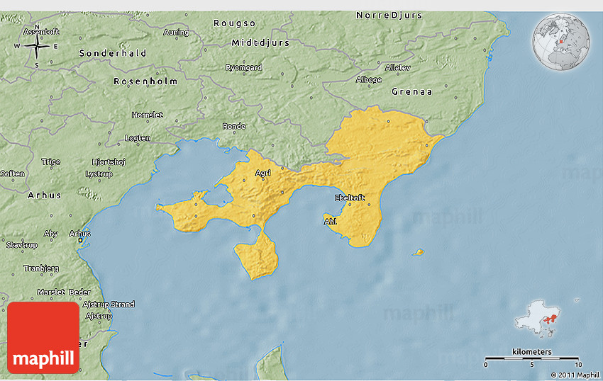The image size is (603, 381).
Task: Click the red maphill logo
Action: 43,338
